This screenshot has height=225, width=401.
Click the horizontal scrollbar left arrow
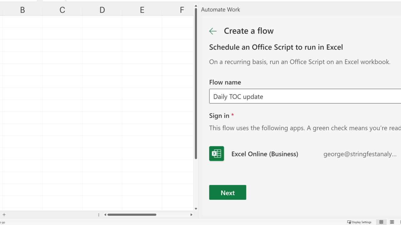point(105,215)
